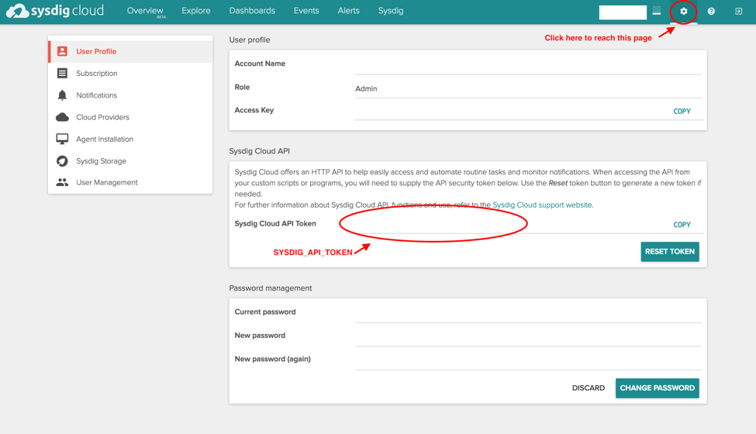
Task: Focus the Account Name field
Action: 528,65
